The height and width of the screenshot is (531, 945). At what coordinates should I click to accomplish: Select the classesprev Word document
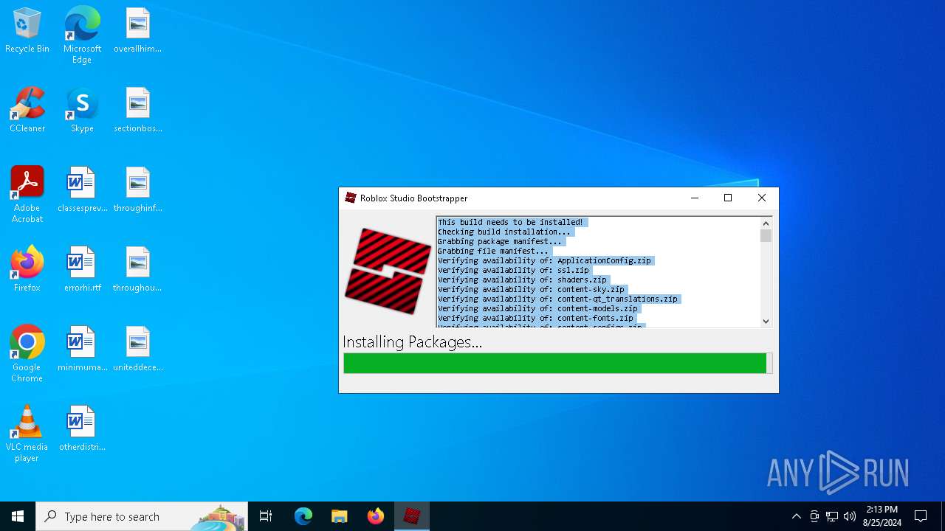(x=82, y=190)
